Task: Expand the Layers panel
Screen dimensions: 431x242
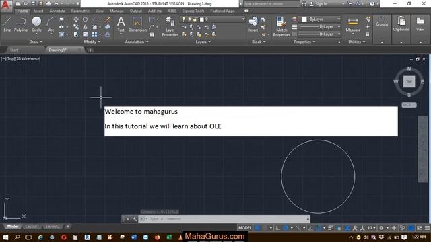Action: (203, 42)
